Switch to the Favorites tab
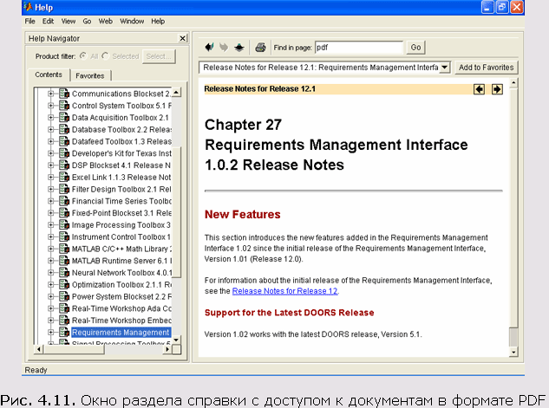This screenshot has height=408, width=549. (x=90, y=75)
